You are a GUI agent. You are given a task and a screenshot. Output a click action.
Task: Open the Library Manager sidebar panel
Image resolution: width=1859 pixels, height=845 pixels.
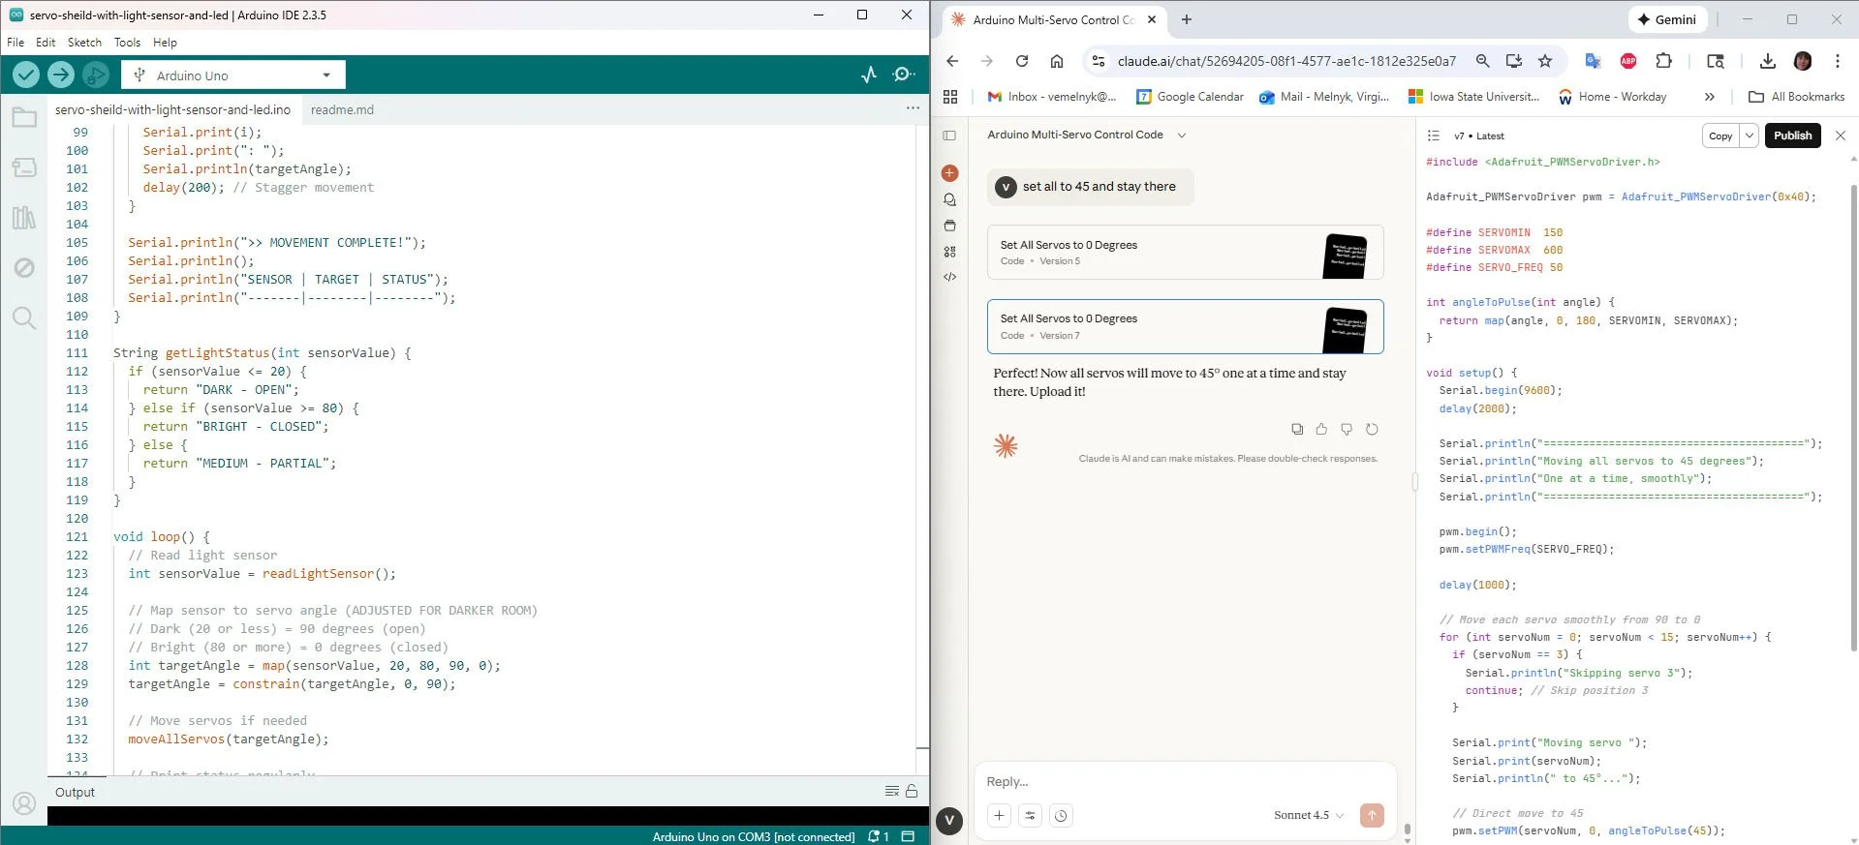24,218
